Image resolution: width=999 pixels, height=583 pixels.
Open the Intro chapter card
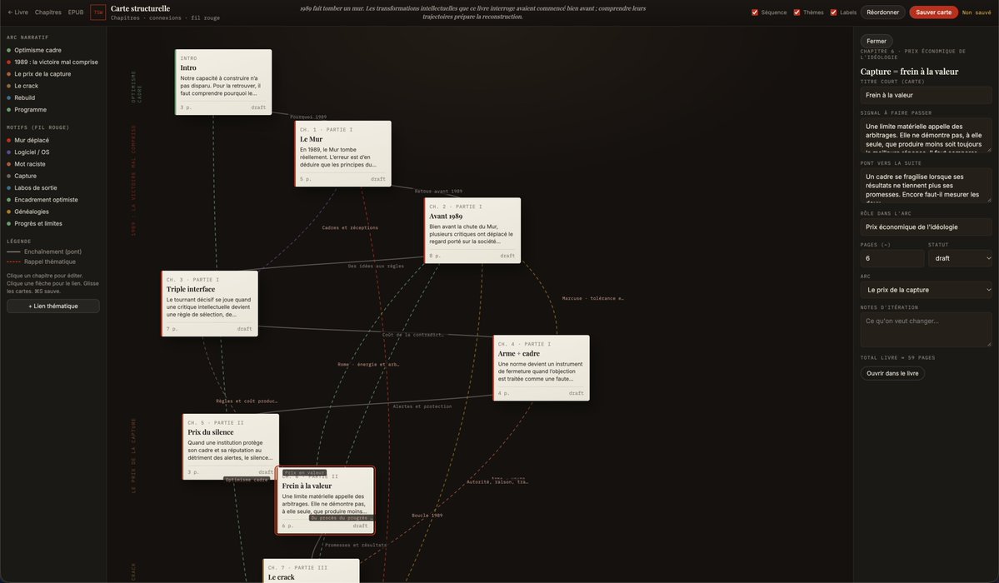(223, 82)
